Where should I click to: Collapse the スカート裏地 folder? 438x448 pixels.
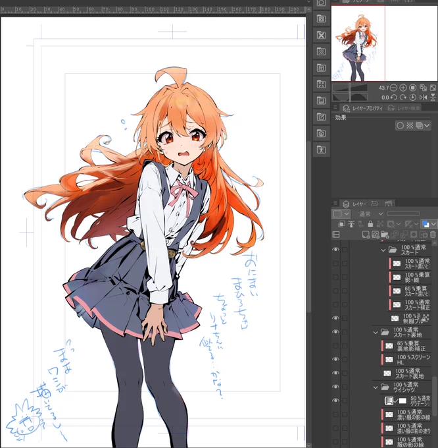(376, 332)
